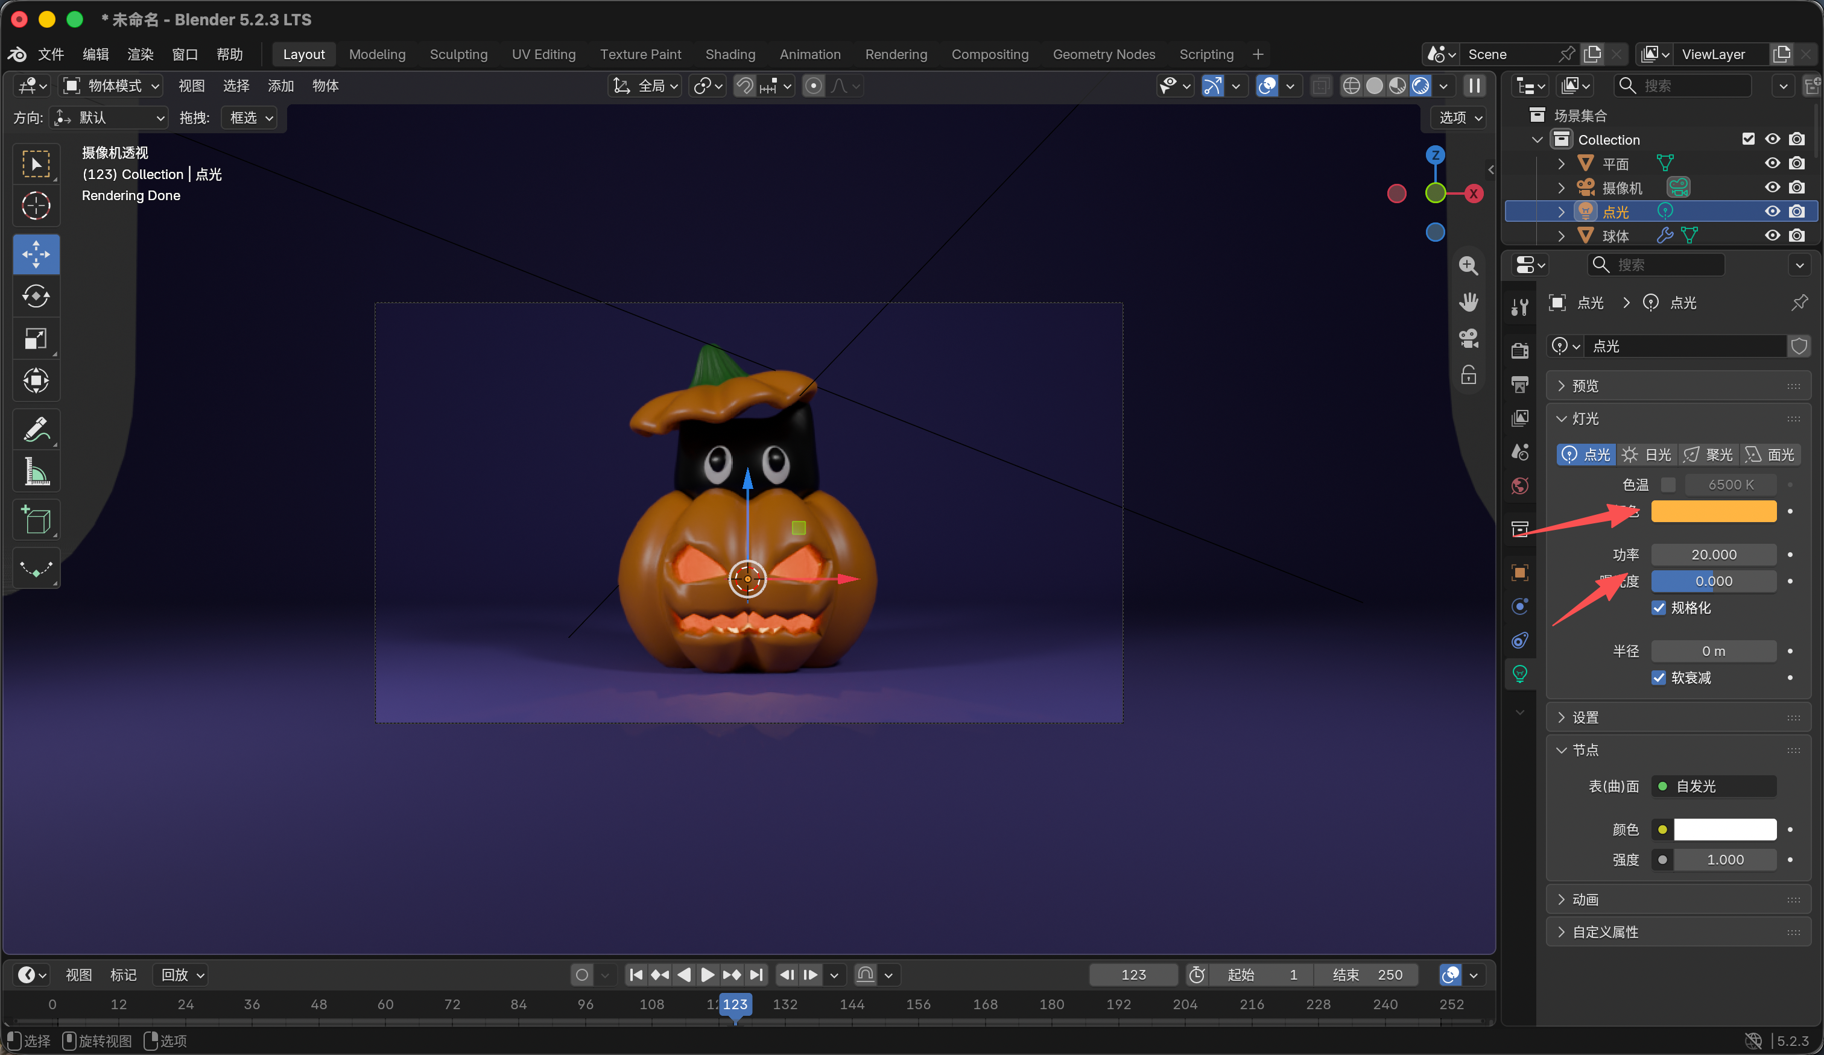Screen dimensions: 1824x1055
Task: Select the Move tool
Action: [36, 254]
